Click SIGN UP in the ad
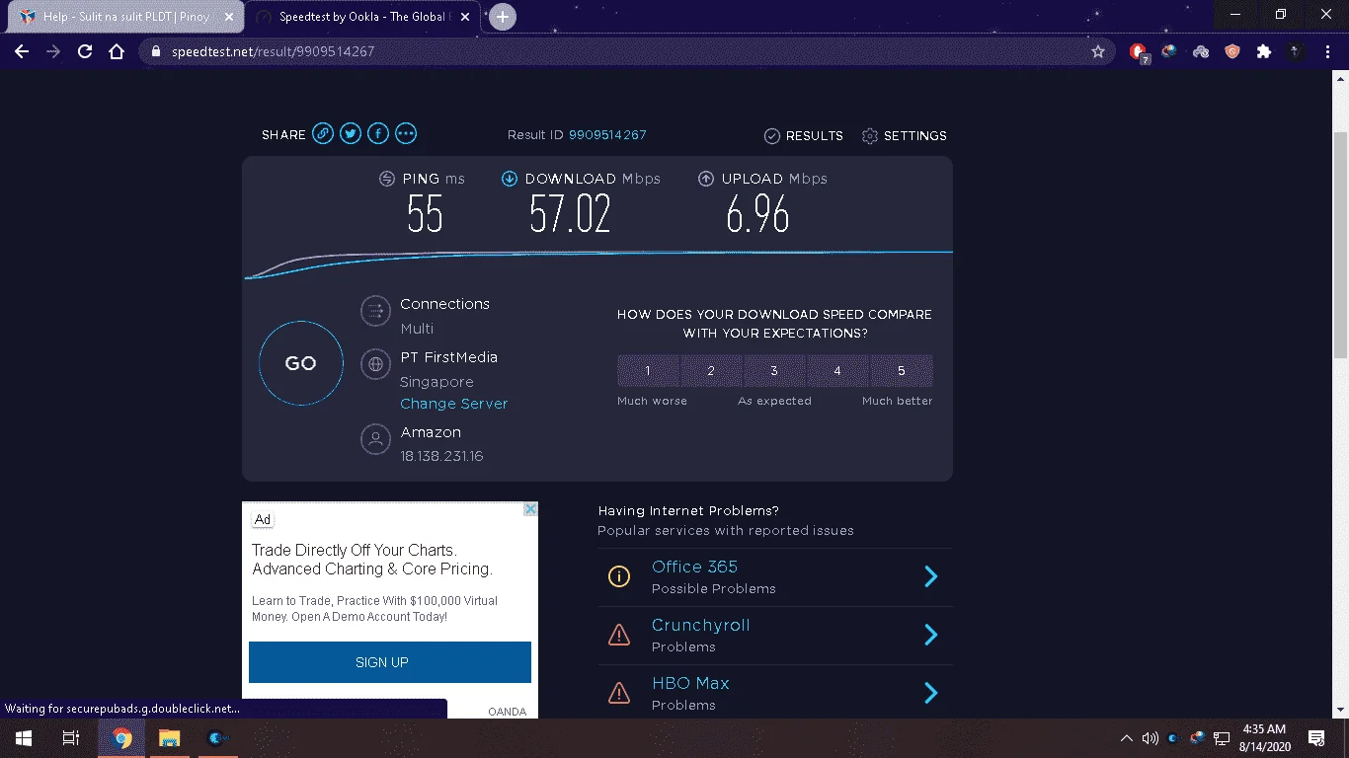 pos(390,662)
